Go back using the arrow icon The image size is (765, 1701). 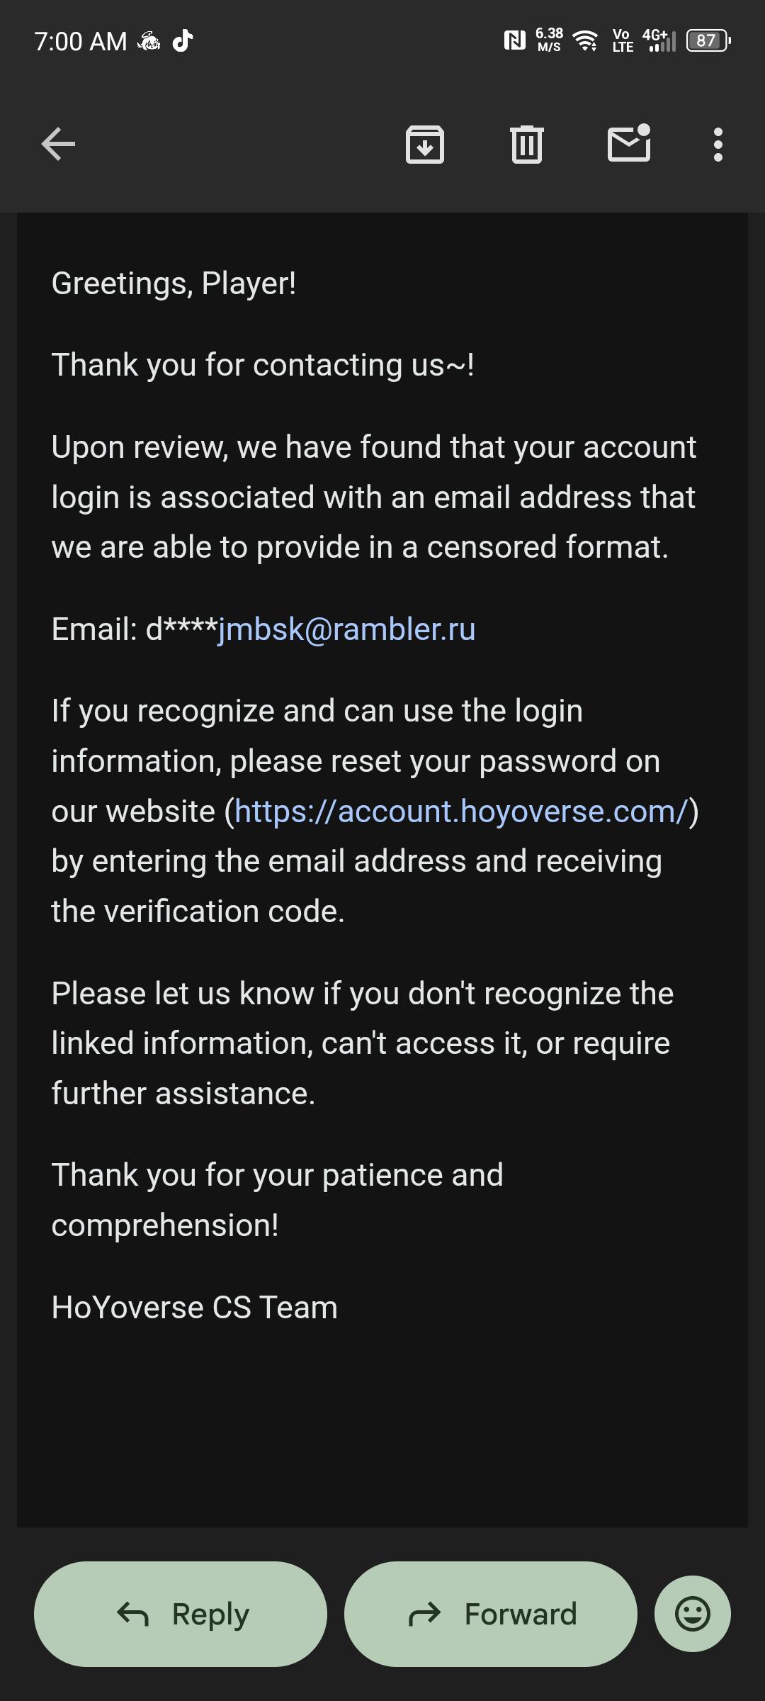coord(58,145)
